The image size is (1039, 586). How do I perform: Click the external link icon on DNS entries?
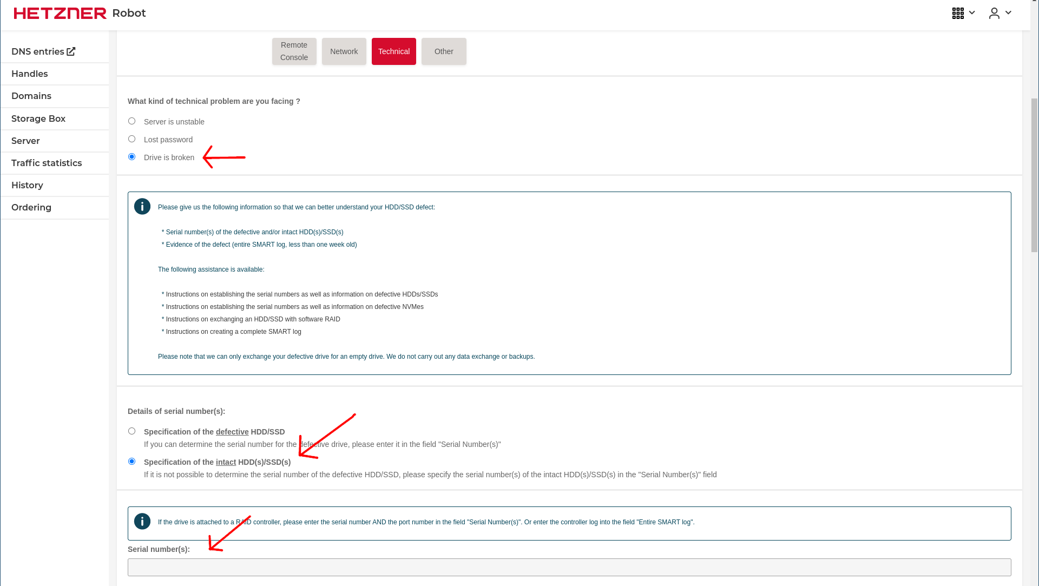coord(71,51)
